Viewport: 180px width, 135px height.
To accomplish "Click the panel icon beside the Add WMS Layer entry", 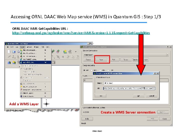I will click(x=53, y=62).
